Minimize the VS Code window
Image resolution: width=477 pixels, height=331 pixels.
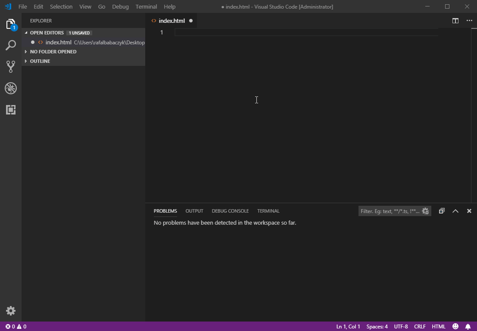pos(428,6)
